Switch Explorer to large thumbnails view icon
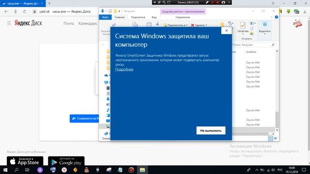The height and width of the screenshot is (174, 310). pos(276,138)
